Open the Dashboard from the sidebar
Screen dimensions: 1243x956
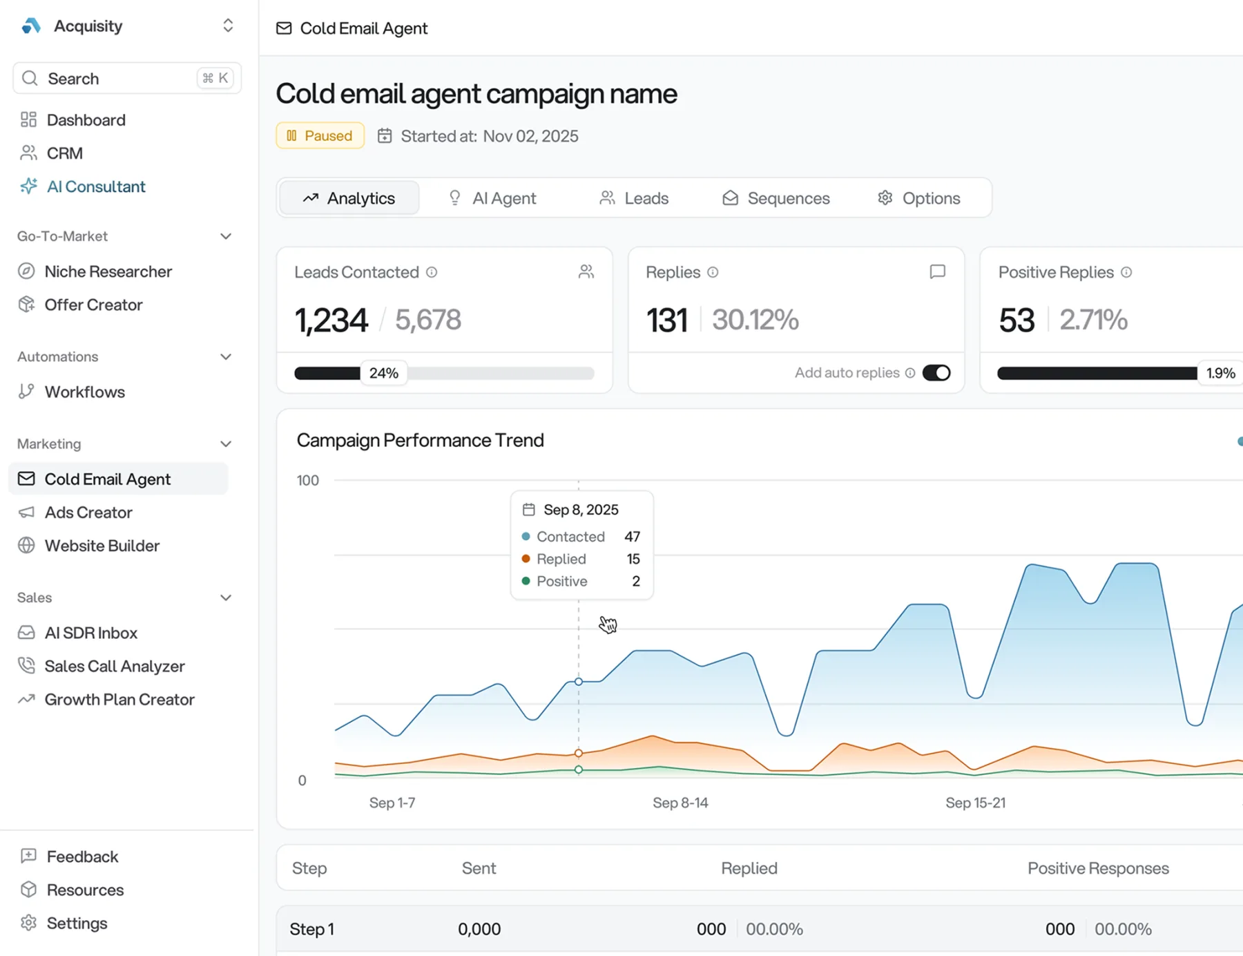coord(85,119)
